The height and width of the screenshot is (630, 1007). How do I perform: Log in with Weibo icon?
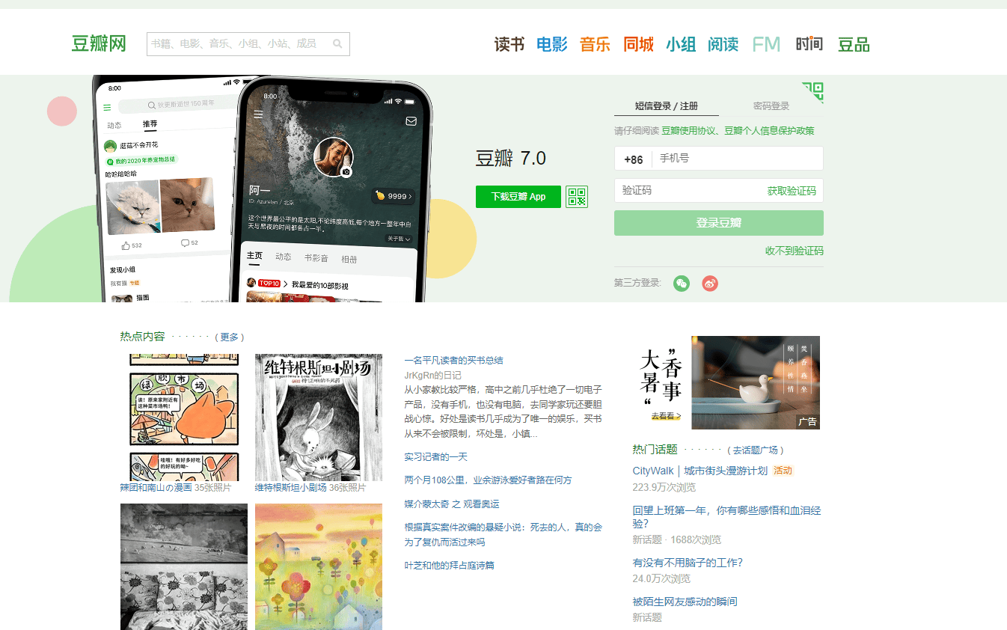point(710,283)
